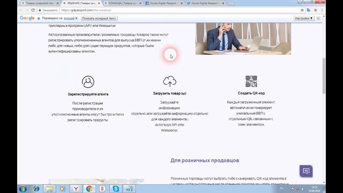Switch to Chrome on the taskbar
This screenshot has height=193, width=343.
90,189
